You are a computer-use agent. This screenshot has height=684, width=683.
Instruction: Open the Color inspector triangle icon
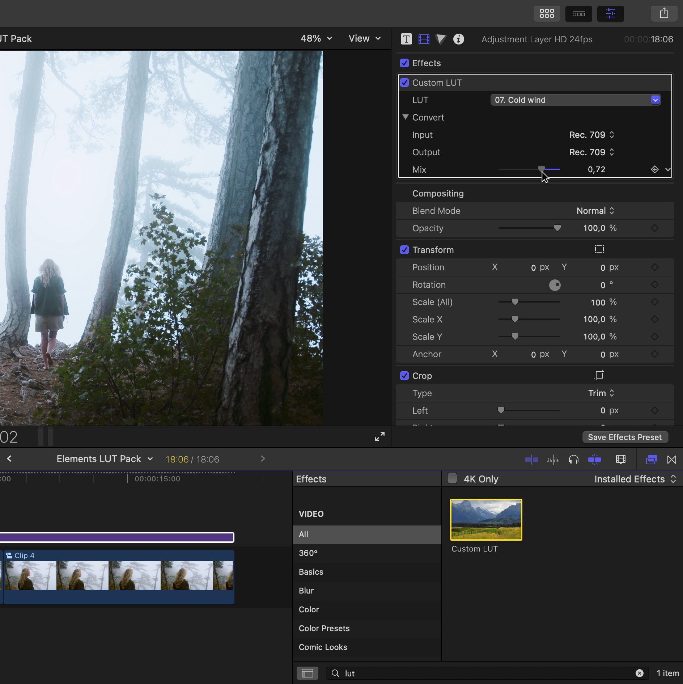(441, 39)
